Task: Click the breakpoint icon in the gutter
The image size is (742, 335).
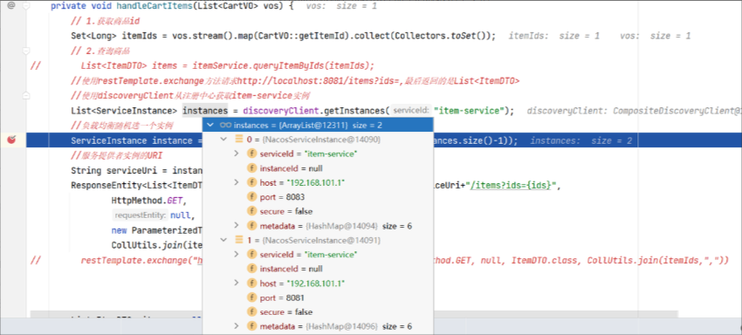Action: point(12,140)
